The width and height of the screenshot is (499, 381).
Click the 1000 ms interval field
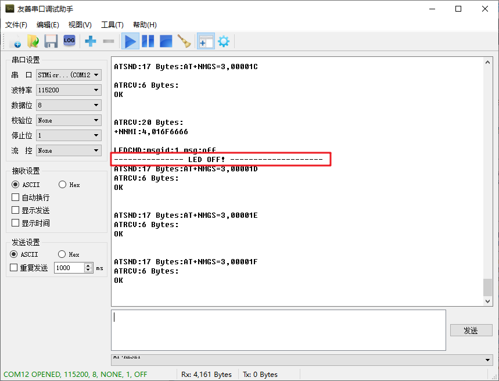coord(69,268)
